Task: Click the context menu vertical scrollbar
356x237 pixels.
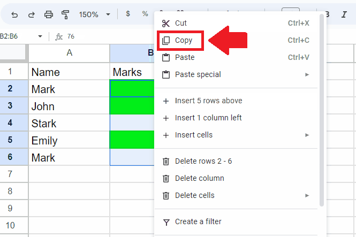Action: [x=322, y=110]
